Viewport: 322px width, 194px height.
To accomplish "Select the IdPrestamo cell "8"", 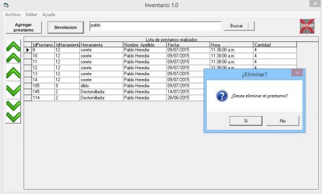I will coord(43,50).
